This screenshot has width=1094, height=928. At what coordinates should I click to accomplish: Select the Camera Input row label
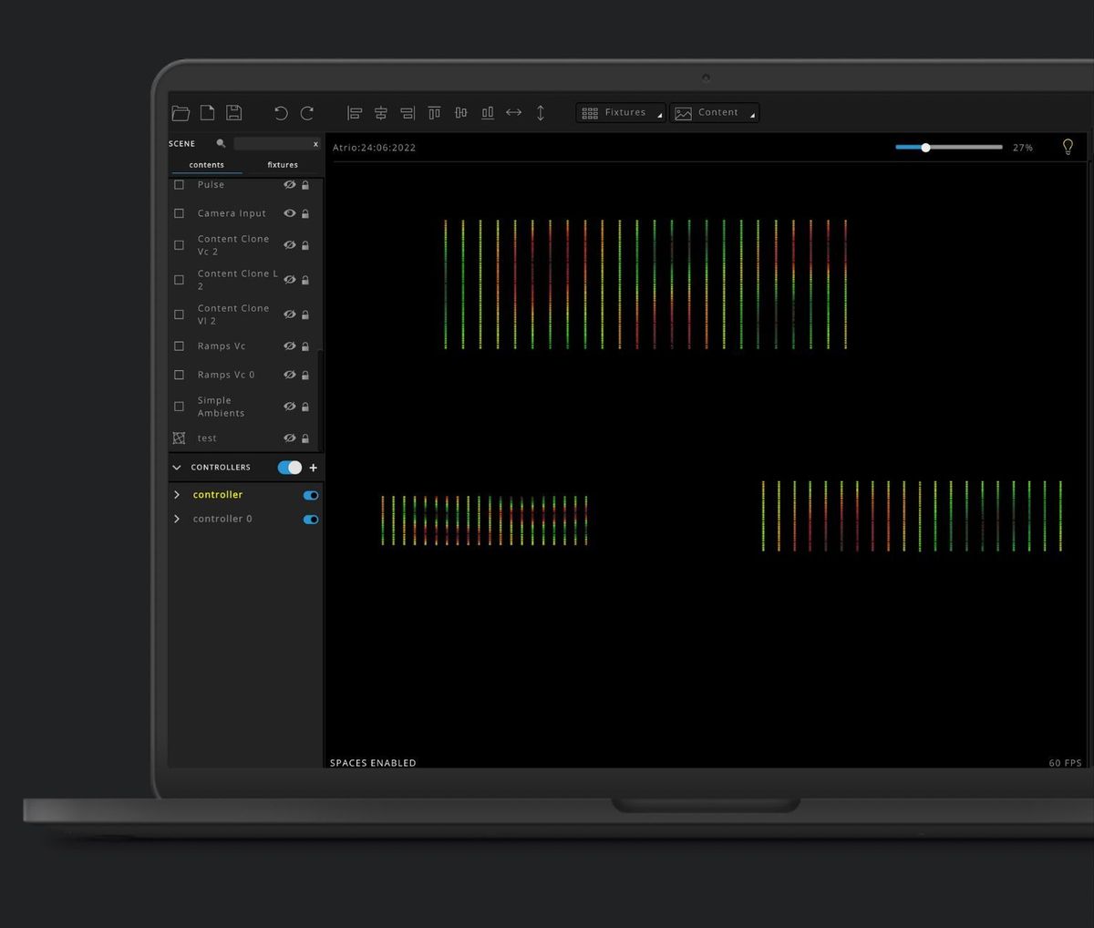click(x=232, y=213)
